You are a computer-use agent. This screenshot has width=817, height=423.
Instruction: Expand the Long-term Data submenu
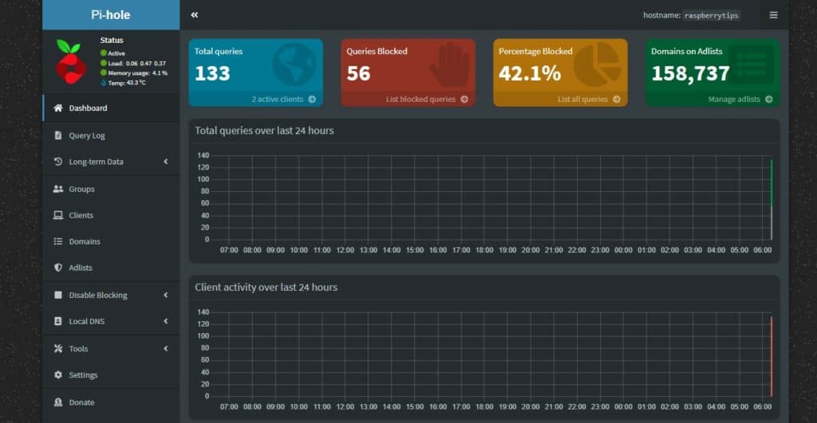tap(111, 162)
